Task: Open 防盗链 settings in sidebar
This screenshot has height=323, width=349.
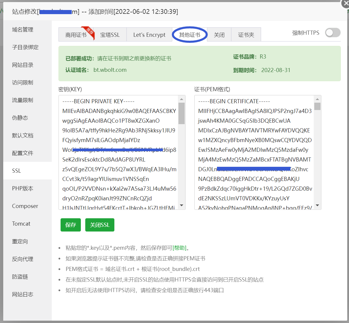Action: tap(19, 277)
